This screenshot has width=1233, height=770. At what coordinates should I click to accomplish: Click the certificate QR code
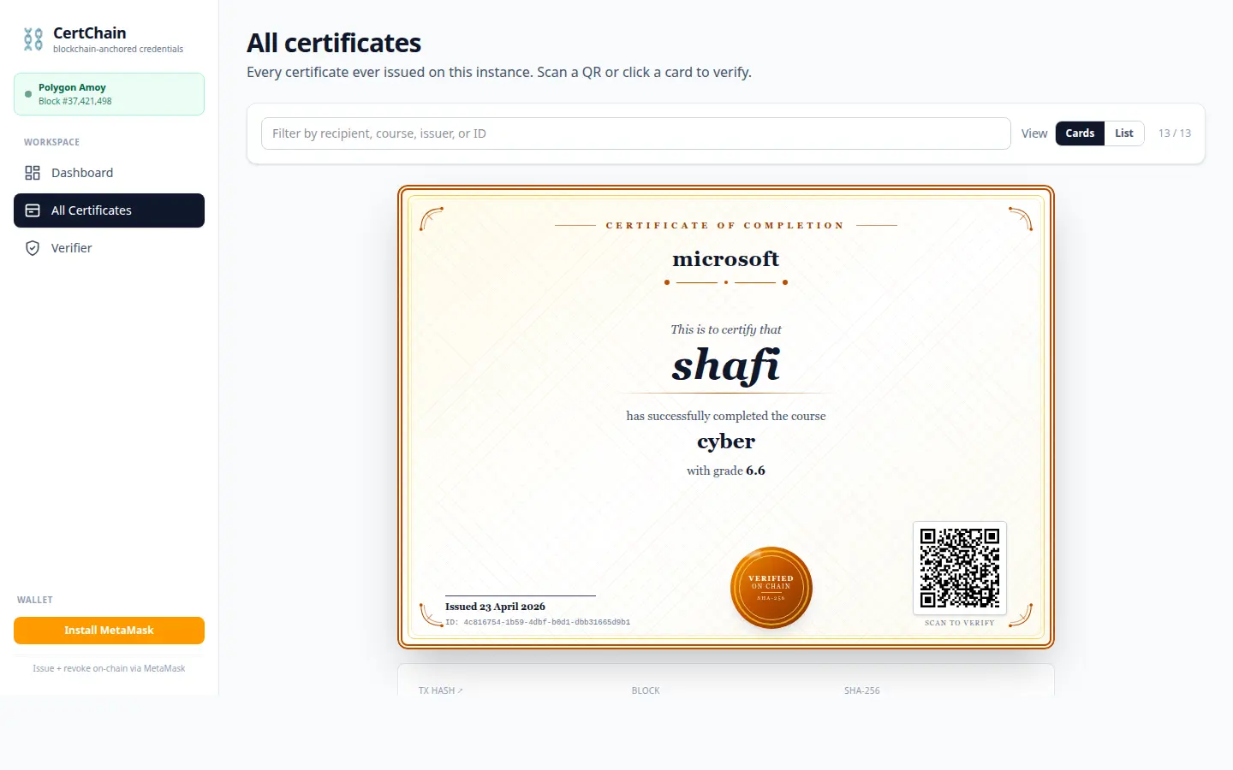point(960,568)
